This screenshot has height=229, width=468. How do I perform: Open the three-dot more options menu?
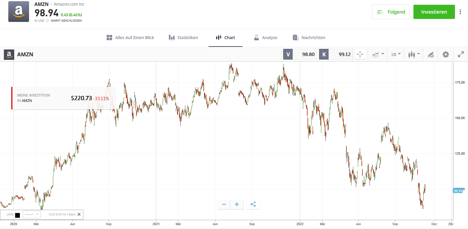[460, 12]
